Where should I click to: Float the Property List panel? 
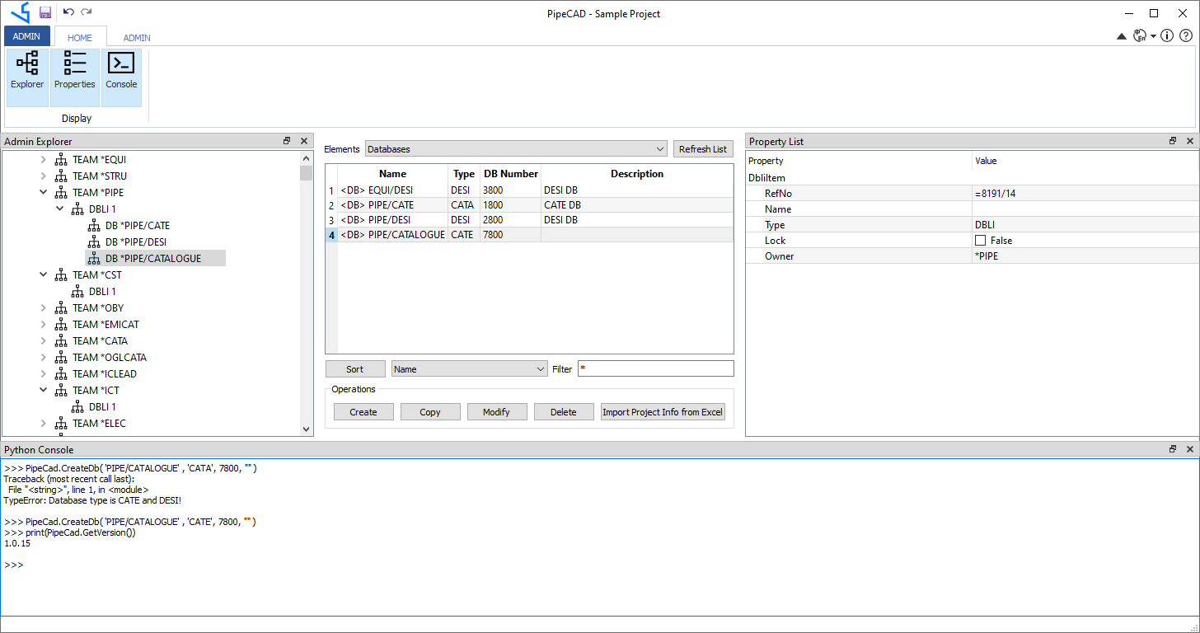1172,140
